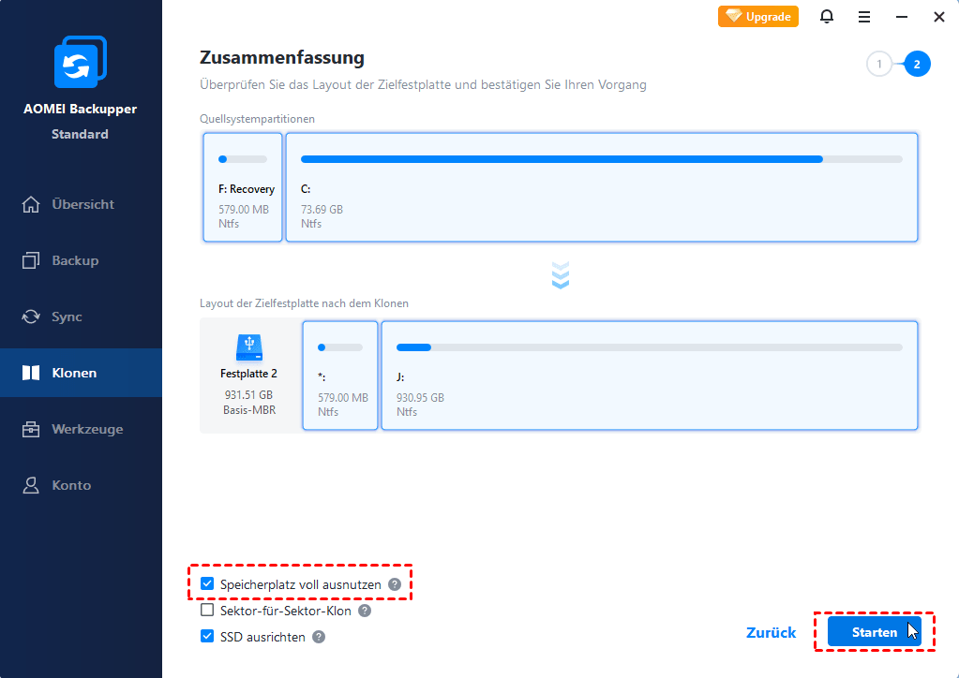The image size is (959, 678).
Task: Uncheck Speicherplatz voll ausnutzen checkbox
Action: click(x=208, y=584)
